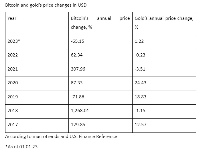This screenshot has width=203, height=152.
Task: Select the 129.85 Bitcoin value cell
Action: coord(78,124)
